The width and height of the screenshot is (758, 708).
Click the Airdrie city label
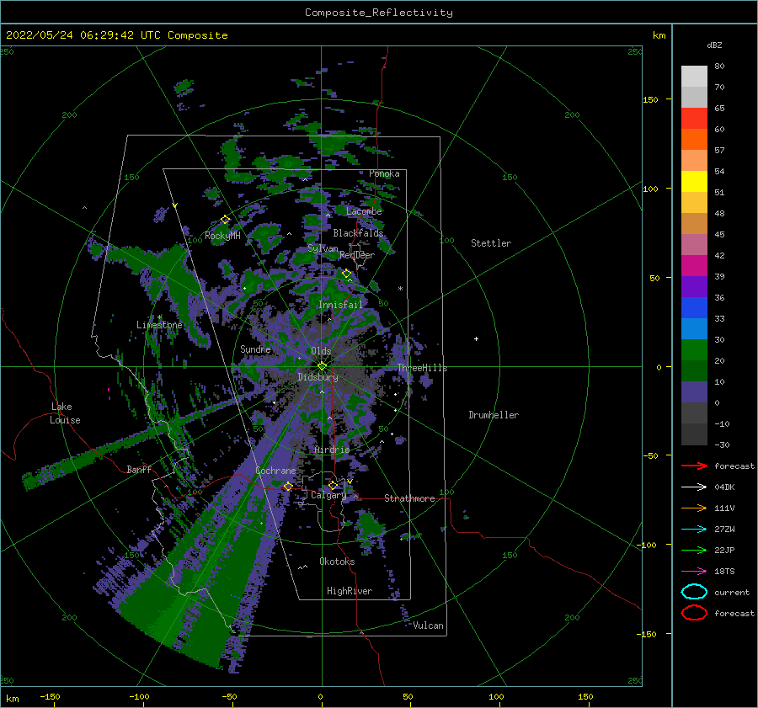(332, 450)
